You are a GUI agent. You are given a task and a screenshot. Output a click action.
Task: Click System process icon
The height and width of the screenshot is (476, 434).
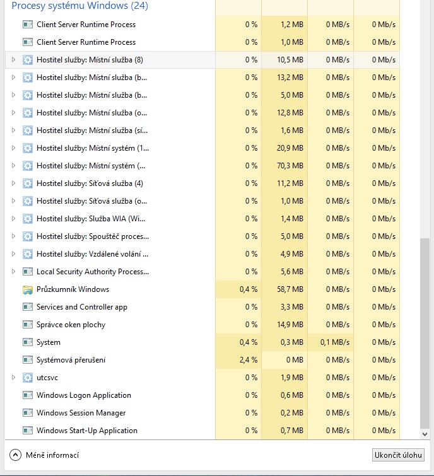28,342
